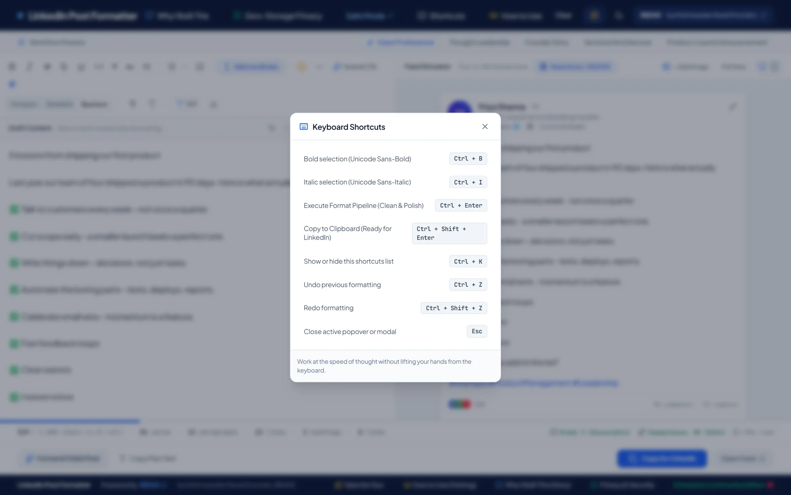The height and width of the screenshot is (495, 791).
Task: Click 'Close active popover or modal' text
Action: pyautogui.click(x=350, y=331)
